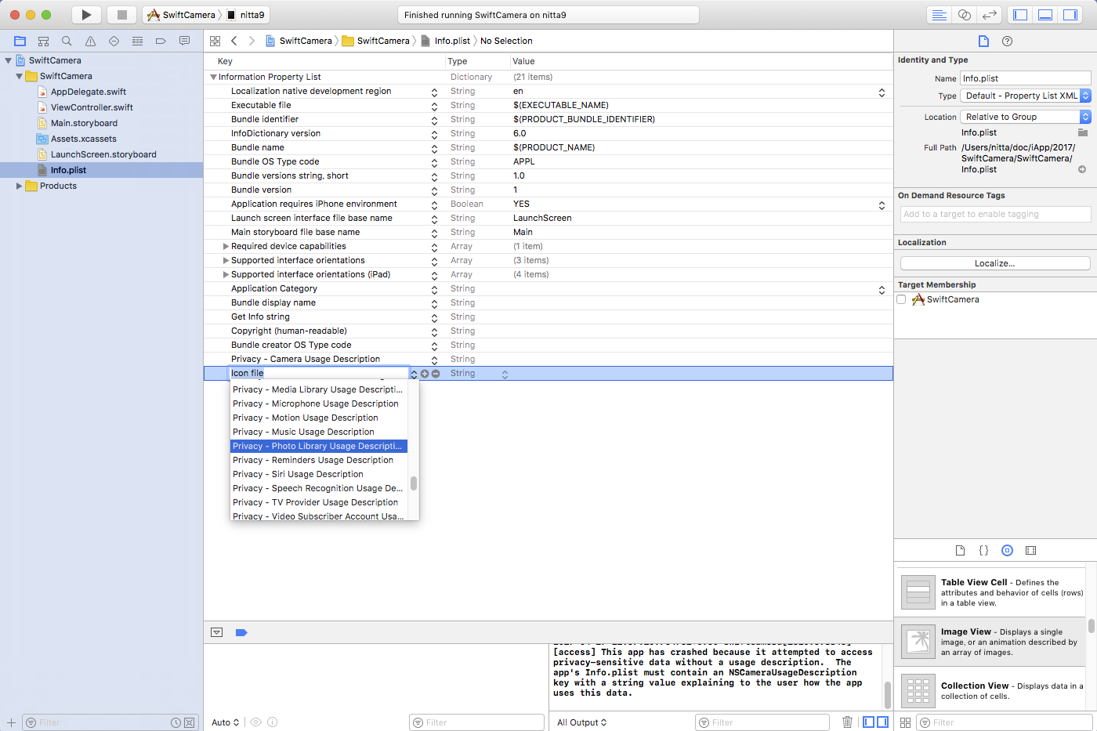Open the Type dropdown showing Property List XML
The width and height of the screenshot is (1097, 731).
(1025, 96)
